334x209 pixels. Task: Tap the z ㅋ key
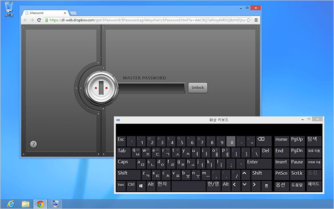[x=146, y=175]
